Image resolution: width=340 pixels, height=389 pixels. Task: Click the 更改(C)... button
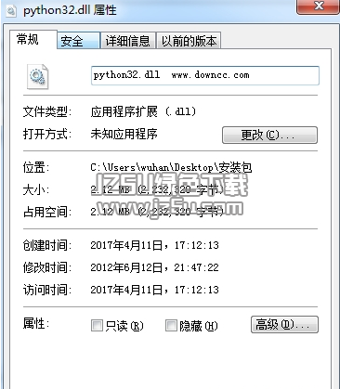tap(269, 135)
